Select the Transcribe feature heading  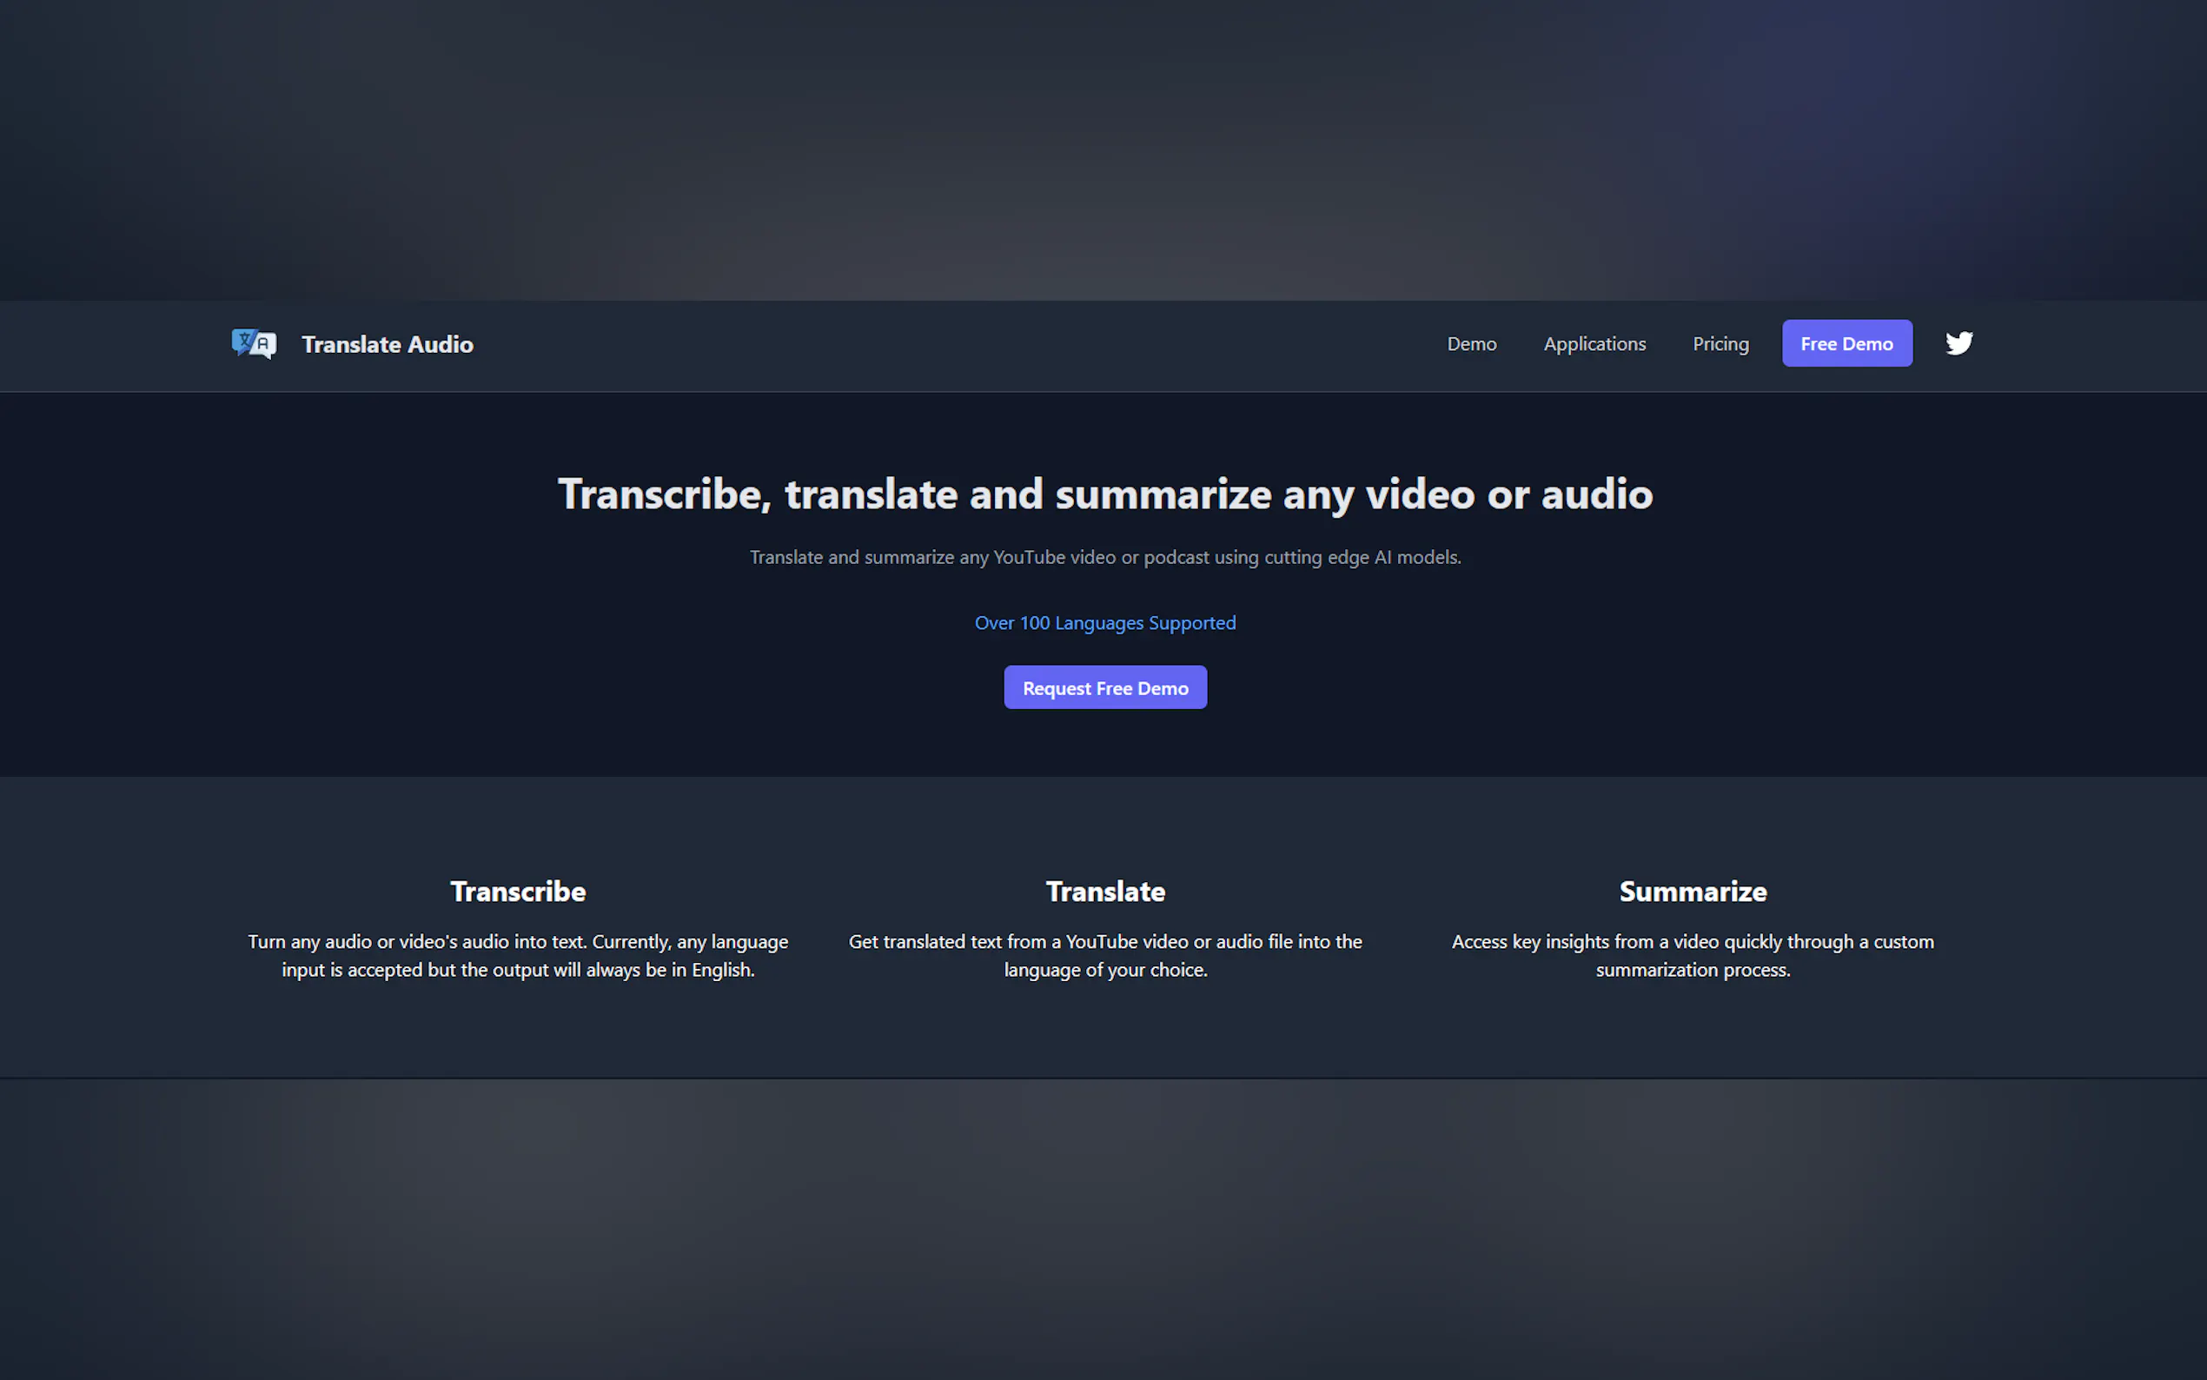click(x=518, y=891)
